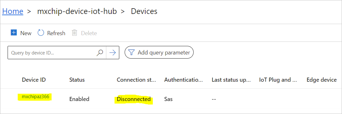Click the Last status update column header

point(231,80)
